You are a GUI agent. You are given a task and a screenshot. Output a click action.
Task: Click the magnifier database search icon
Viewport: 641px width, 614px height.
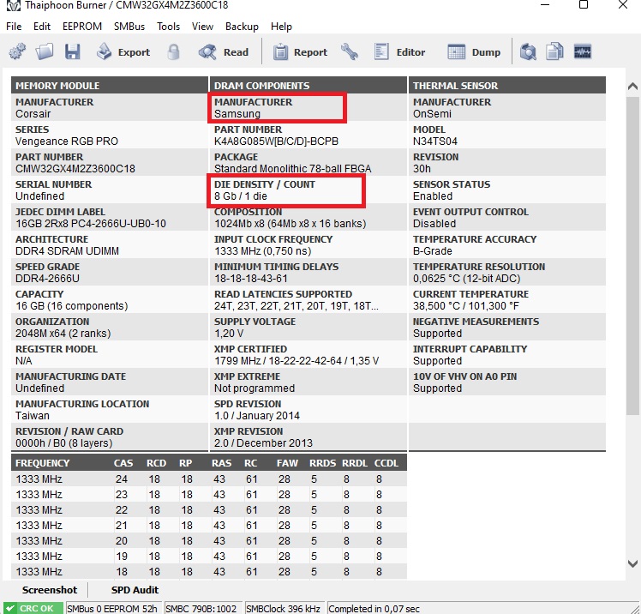(x=528, y=52)
